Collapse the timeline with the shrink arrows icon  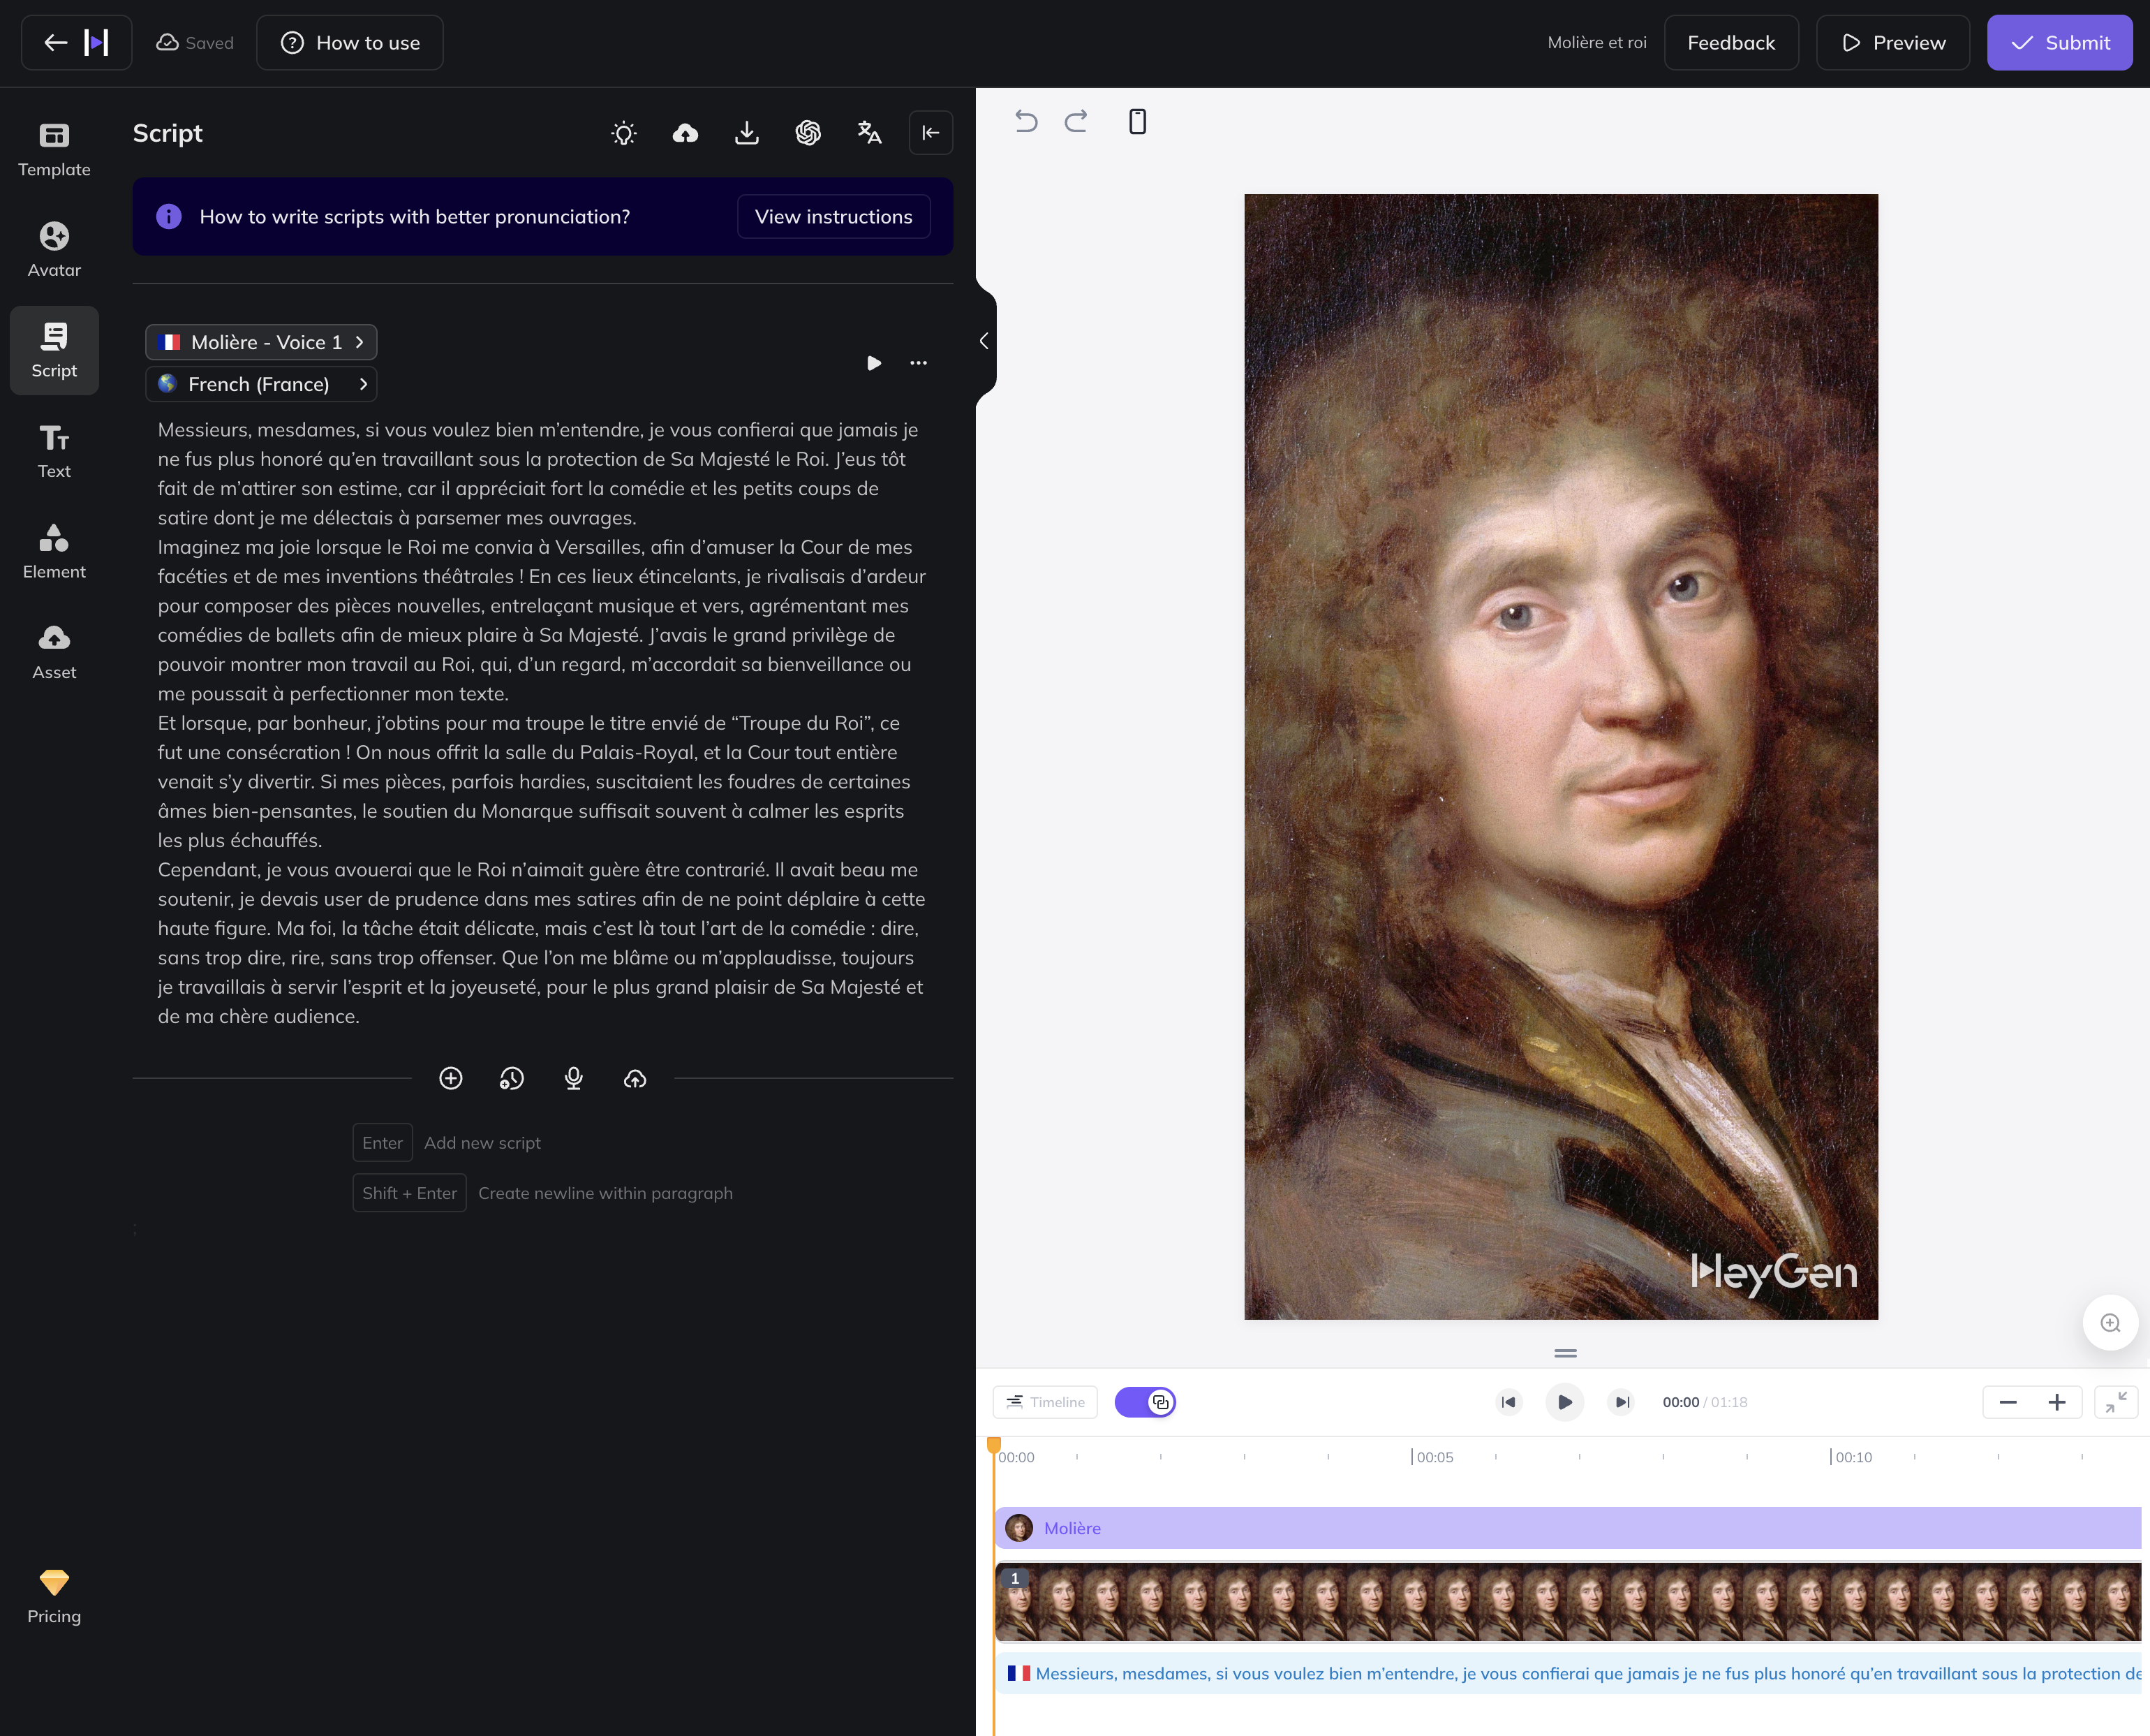[2115, 1402]
